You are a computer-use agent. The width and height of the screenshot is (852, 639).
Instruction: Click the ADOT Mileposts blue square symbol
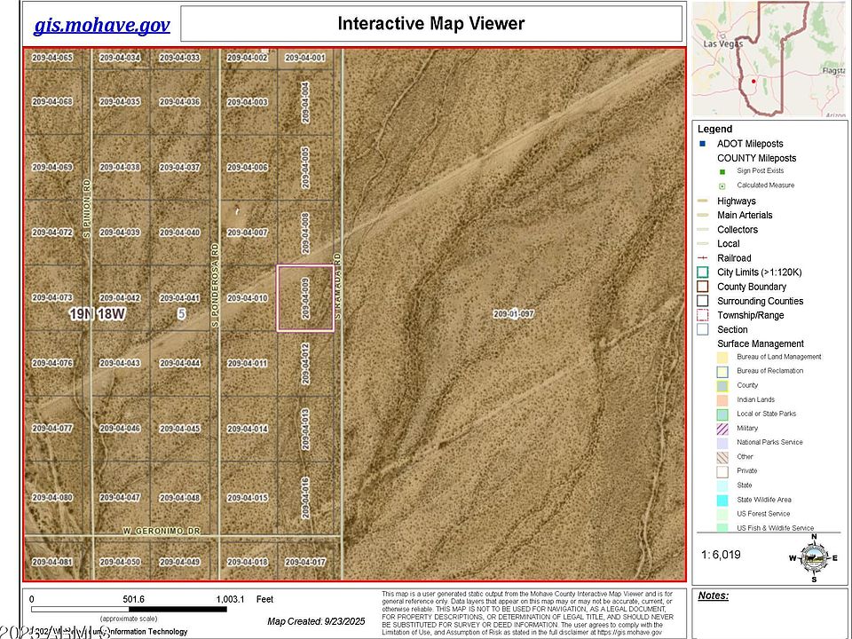click(702, 144)
